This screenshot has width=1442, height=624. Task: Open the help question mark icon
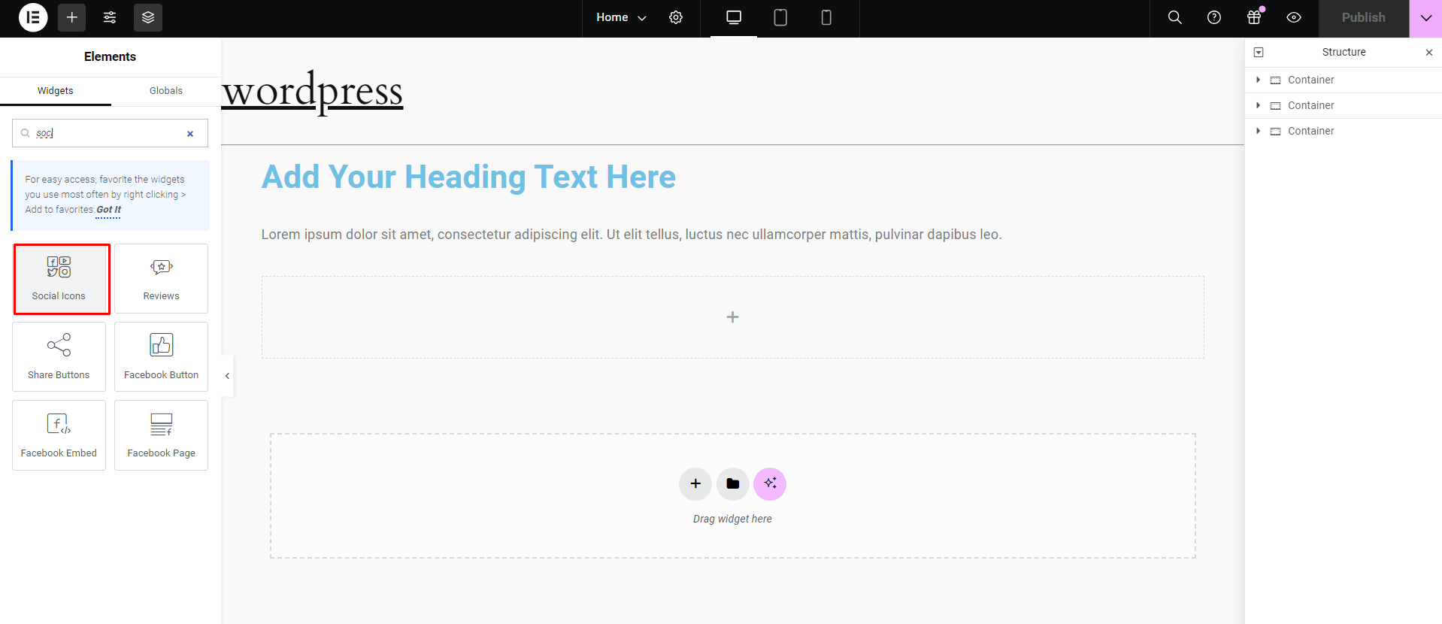tap(1214, 17)
